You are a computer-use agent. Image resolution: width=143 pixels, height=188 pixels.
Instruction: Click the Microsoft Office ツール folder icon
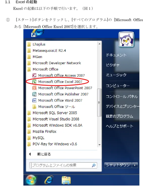click(x=34, y=107)
